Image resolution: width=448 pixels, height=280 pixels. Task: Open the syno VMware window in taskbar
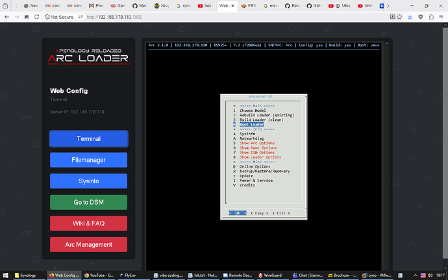click(377, 275)
